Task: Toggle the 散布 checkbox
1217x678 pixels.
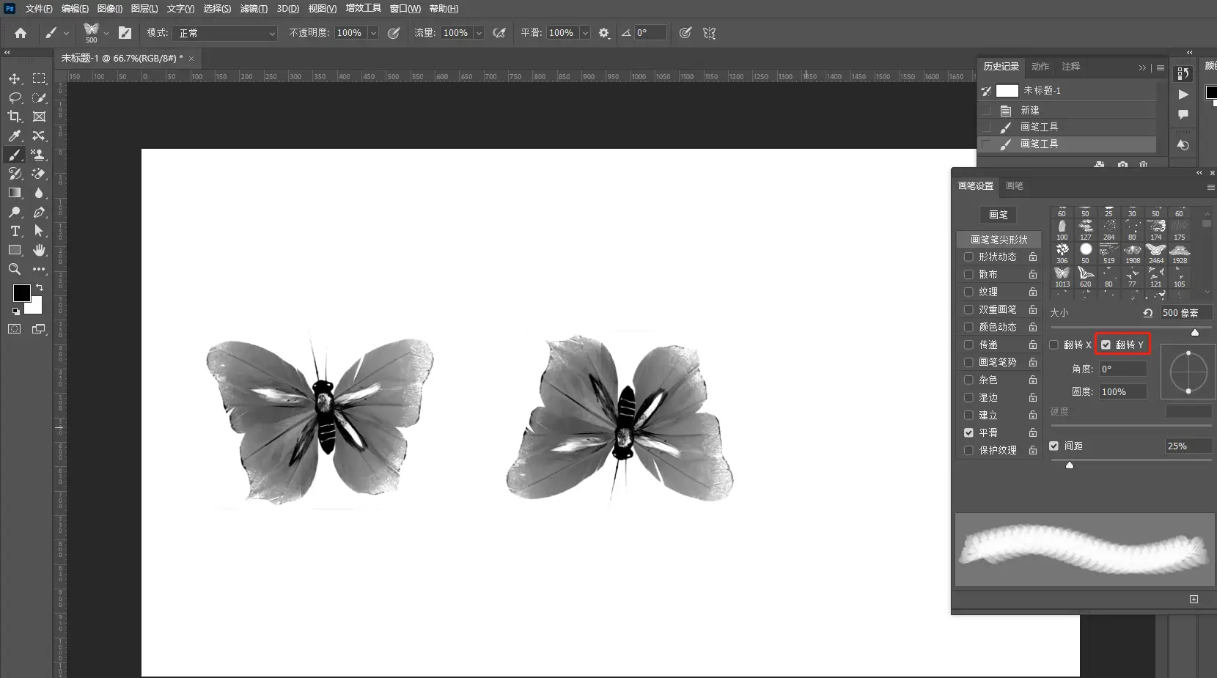Action: [968, 274]
